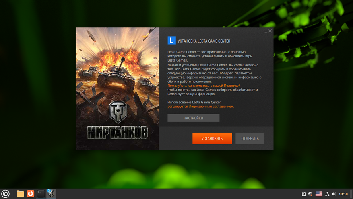Open the Terminal from the taskbar
The image size is (353, 199).
tap(41, 194)
